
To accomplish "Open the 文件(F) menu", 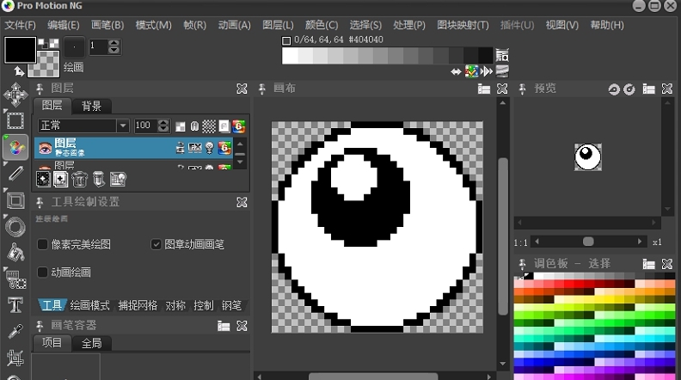I will tap(20, 25).
